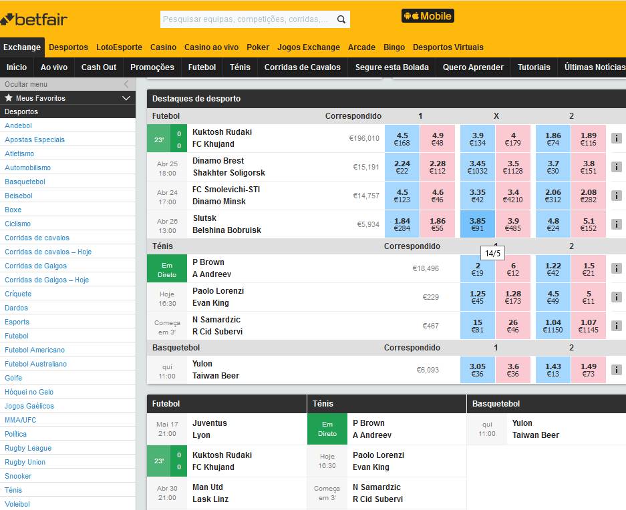Switch to Desportos tab
This screenshot has width=626, height=510.
click(x=68, y=47)
